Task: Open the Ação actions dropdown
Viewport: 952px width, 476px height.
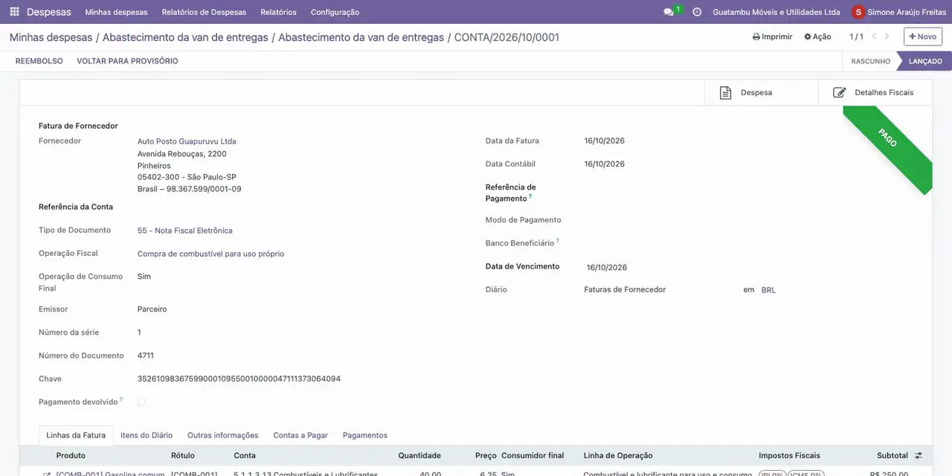Action: coord(817,36)
